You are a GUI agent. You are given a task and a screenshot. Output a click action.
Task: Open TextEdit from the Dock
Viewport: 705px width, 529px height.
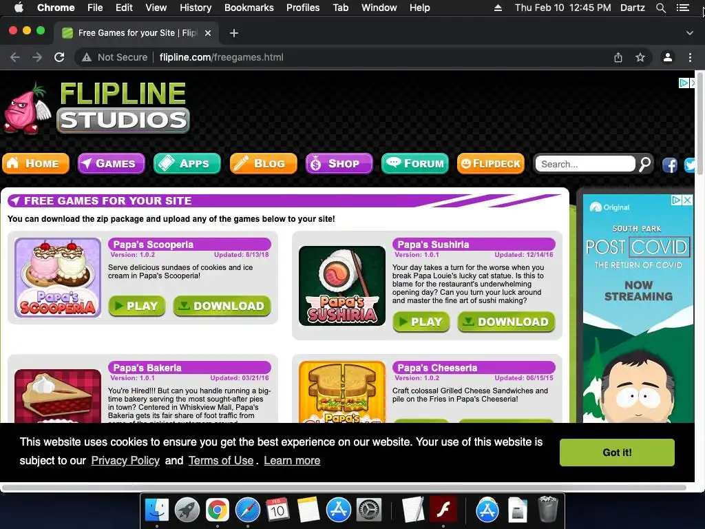[413, 510]
